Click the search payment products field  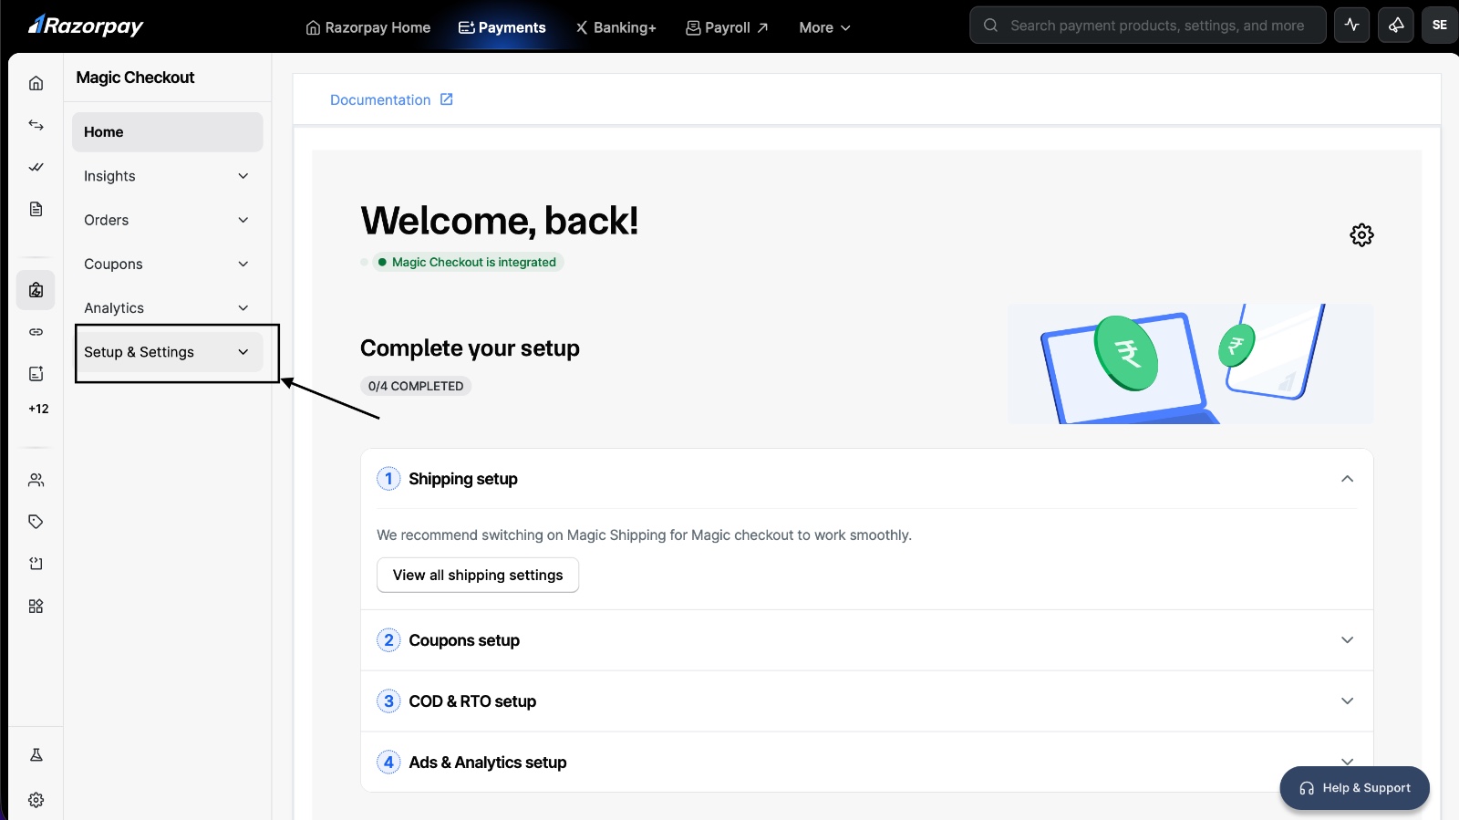(1156, 26)
